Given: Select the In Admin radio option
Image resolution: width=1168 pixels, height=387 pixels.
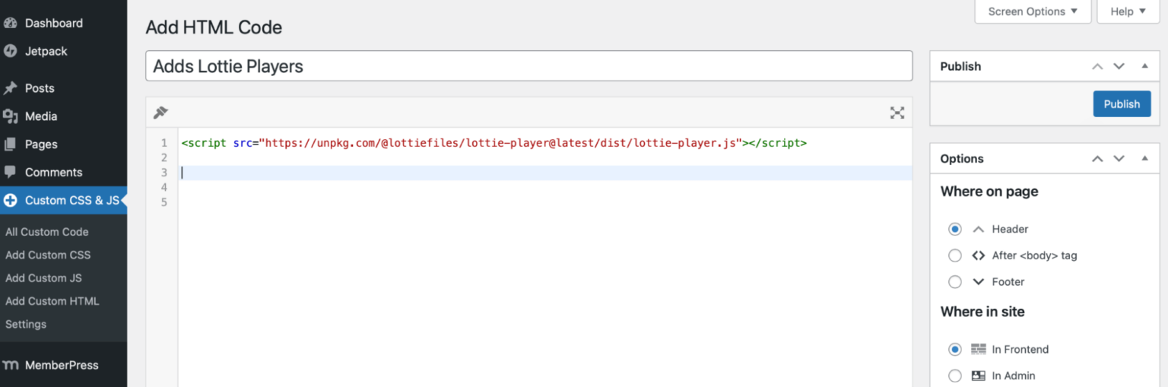Looking at the screenshot, I should (955, 376).
